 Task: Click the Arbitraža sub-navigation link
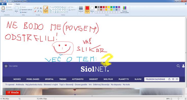point(20,85)
